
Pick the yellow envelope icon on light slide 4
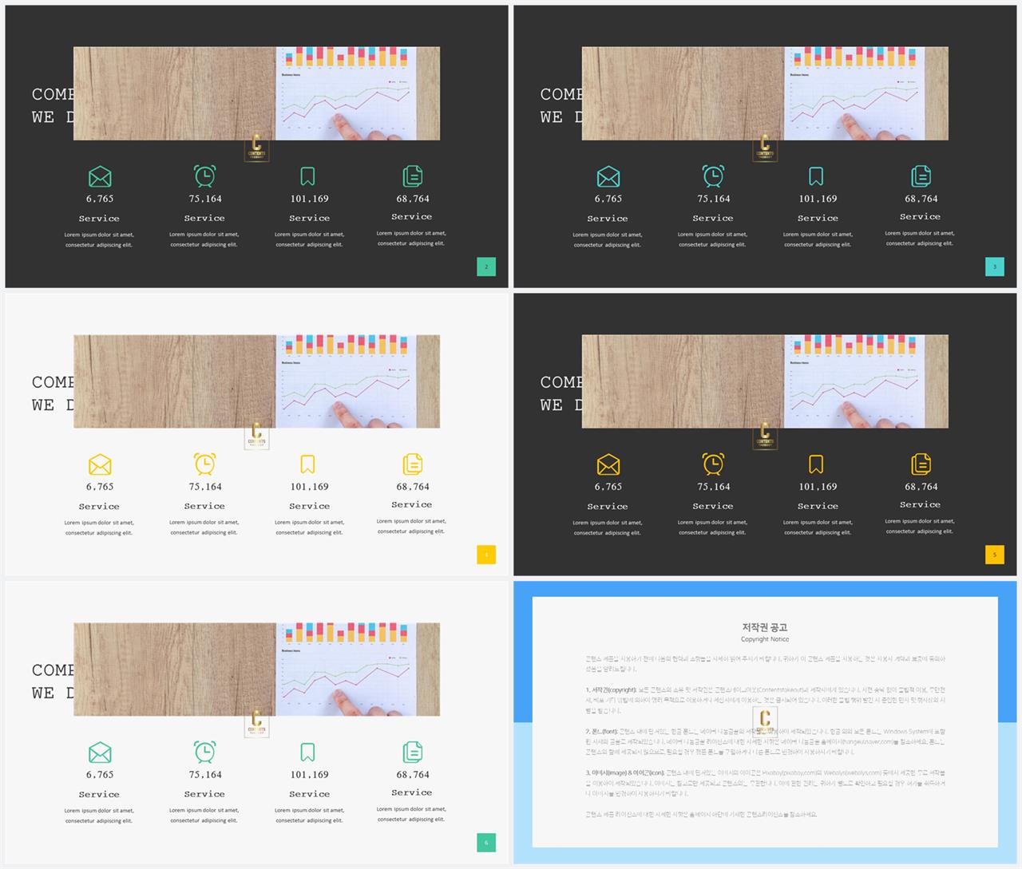click(100, 464)
